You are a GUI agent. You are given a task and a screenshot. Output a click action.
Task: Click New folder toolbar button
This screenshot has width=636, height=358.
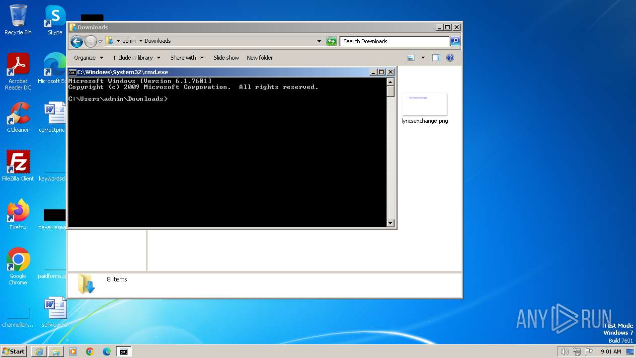pyautogui.click(x=260, y=58)
